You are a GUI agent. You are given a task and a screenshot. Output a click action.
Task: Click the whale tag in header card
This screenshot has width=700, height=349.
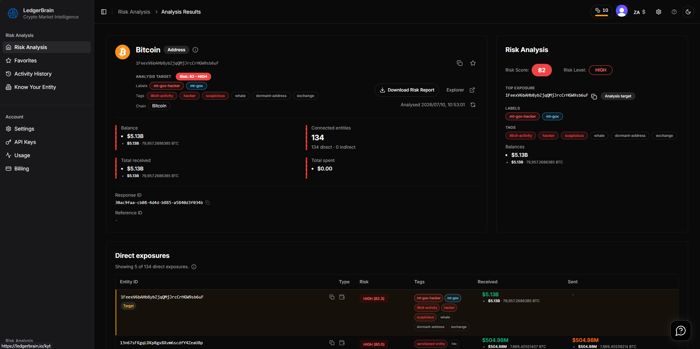pos(240,96)
